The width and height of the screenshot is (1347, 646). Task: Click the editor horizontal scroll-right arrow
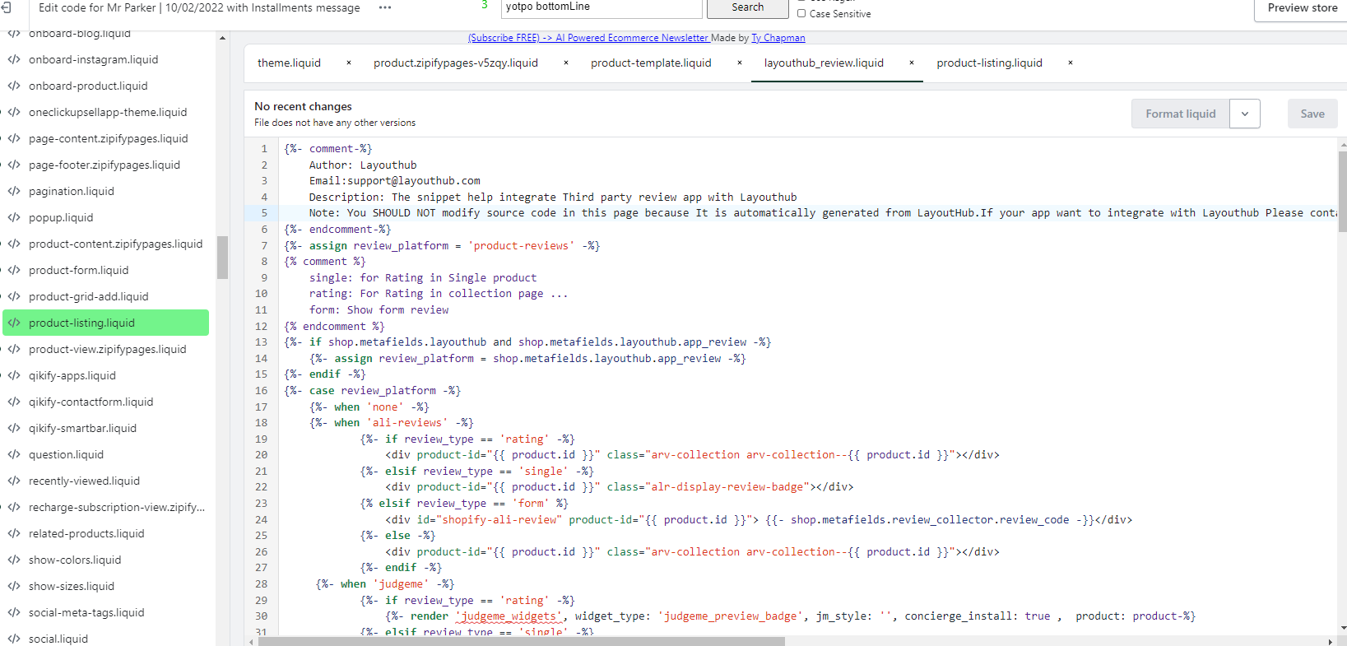1330,641
